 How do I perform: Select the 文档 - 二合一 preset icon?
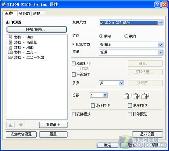click(10, 52)
